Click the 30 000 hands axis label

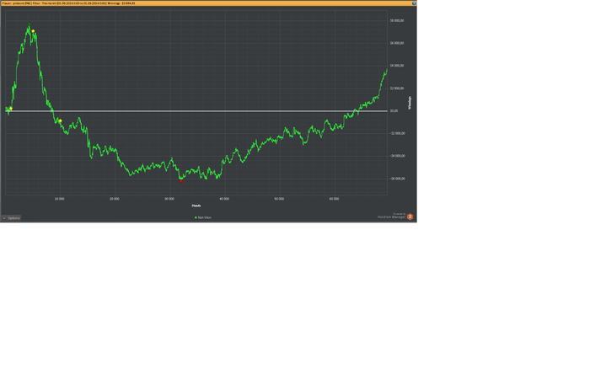click(169, 199)
